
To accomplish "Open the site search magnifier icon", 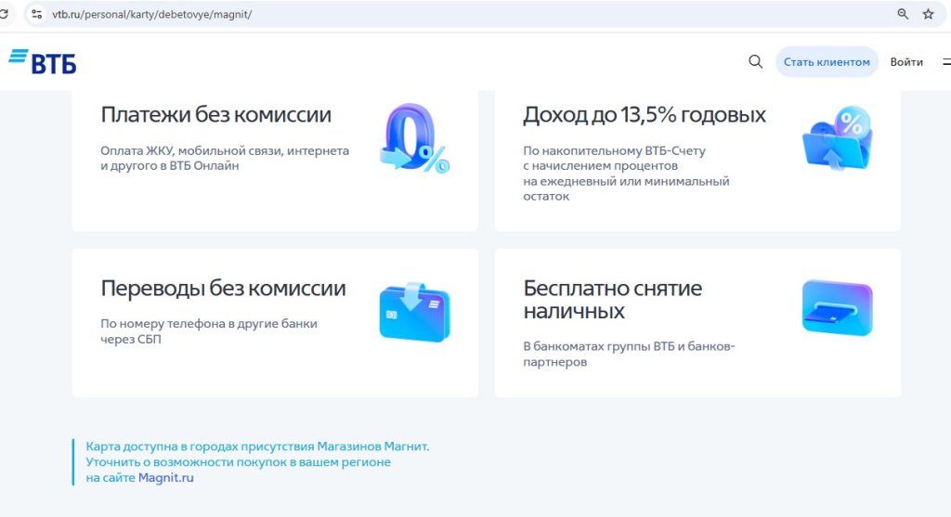I will pyautogui.click(x=755, y=61).
